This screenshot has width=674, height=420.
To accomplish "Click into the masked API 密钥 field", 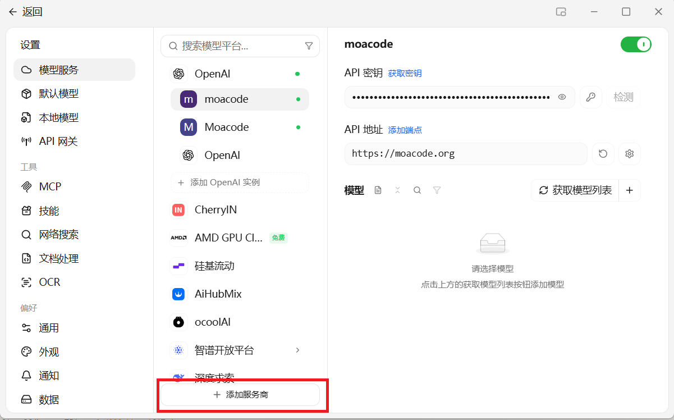I will (x=460, y=97).
